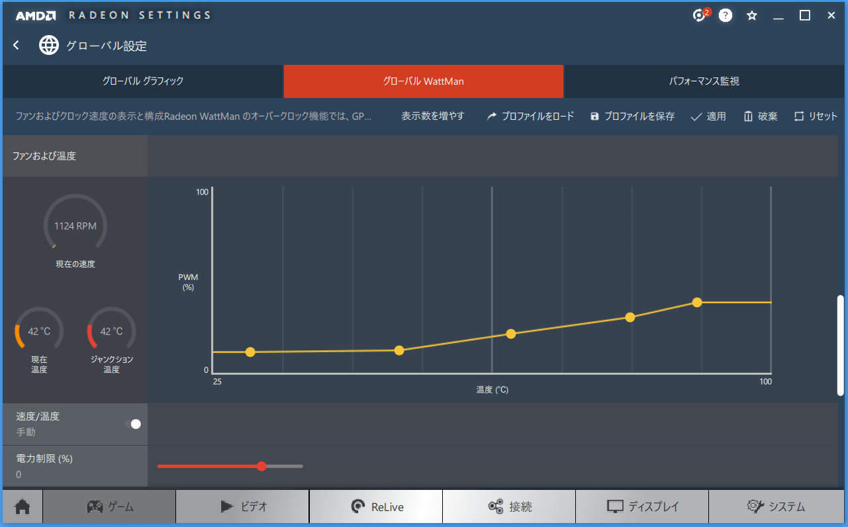The image size is (848, 527).
Task: Click 表示数を増やす to show more
Action: click(x=433, y=116)
